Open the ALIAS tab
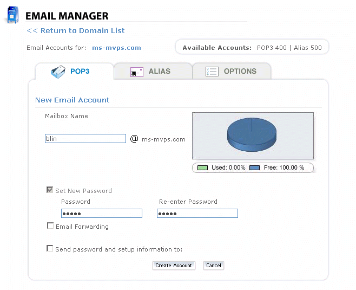 153,71
